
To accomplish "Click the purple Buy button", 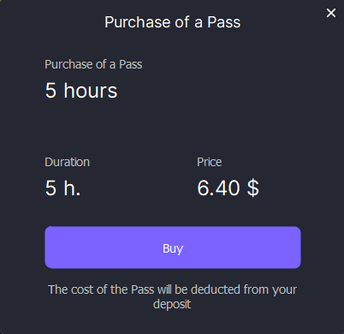I will click(x=173, y=248).
